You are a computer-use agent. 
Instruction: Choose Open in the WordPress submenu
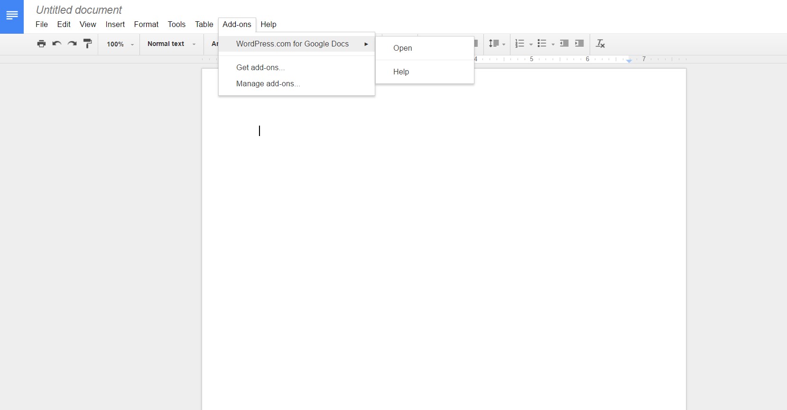[x=425, y=48]
